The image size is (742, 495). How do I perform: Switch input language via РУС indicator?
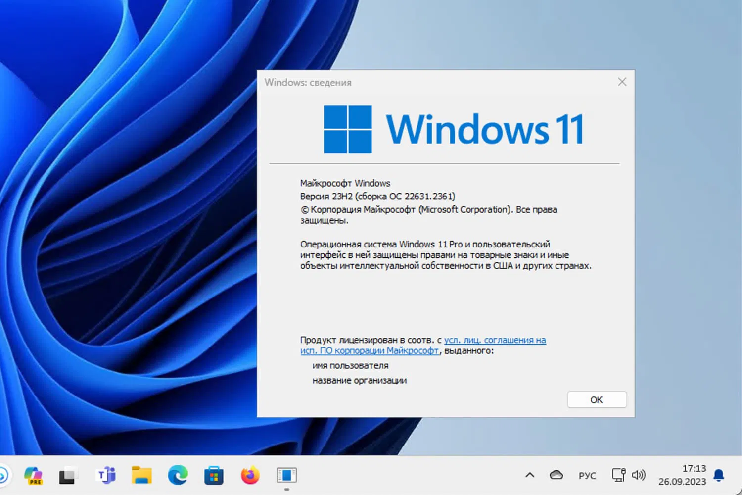coord(587,476)
